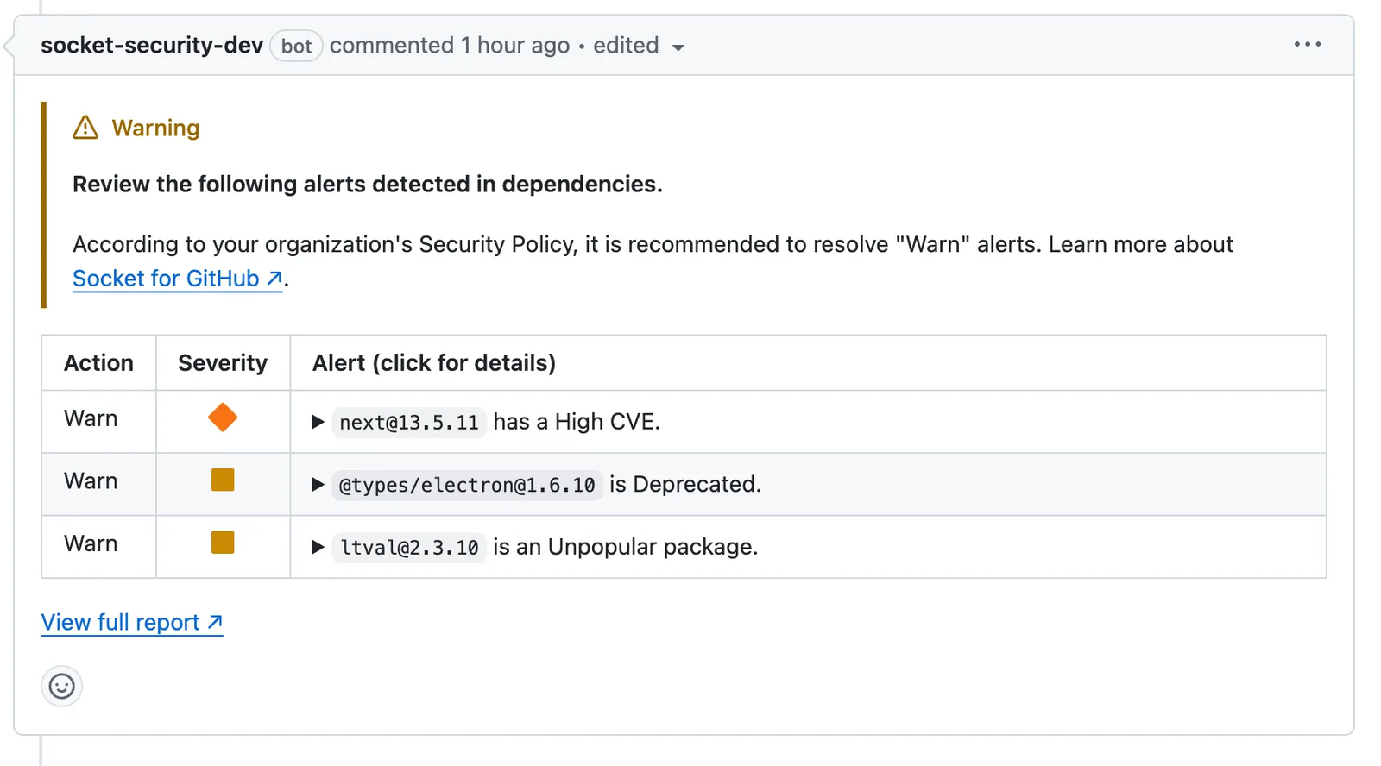Open the edited history dropdown arrow

[678, 47]
